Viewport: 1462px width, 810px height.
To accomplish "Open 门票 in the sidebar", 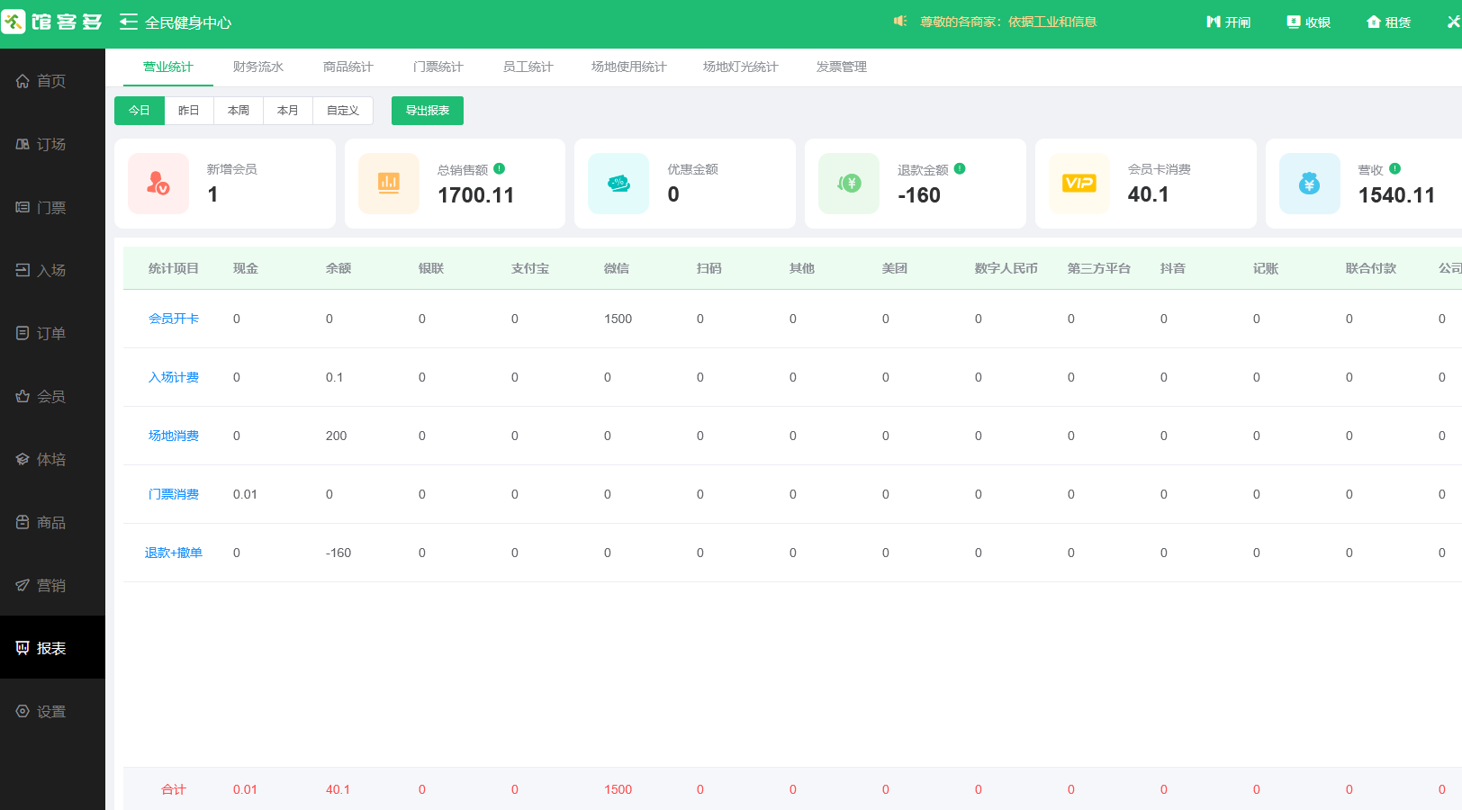I will [x=52, y=207].
